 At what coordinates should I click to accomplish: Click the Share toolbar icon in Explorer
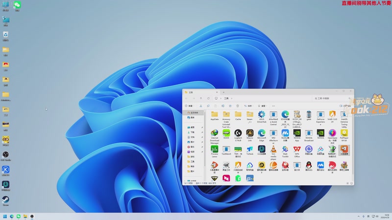click(230, 106)
